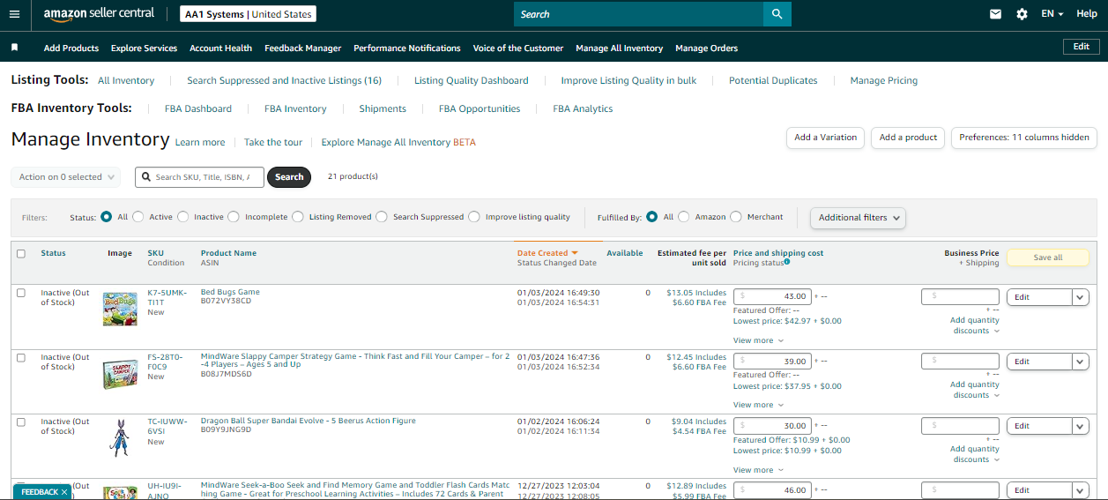Check the Bed Bugs Game row checkbox
Image resolution: width=1108 pixels, height=500 pixels.
pyautogui.click(x=21, y=293)
